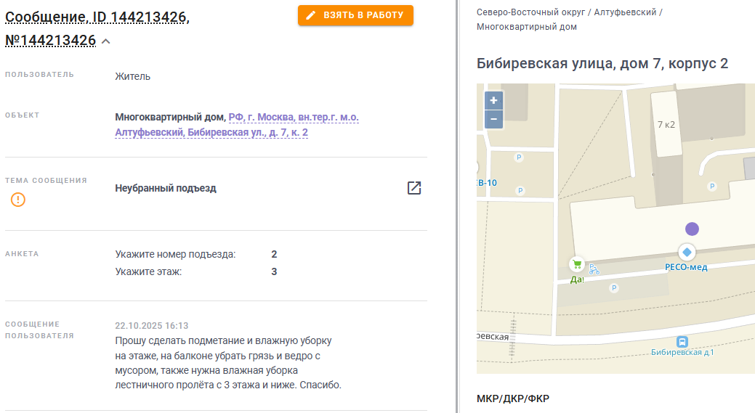Click the orange warning exclamation icon
The width and height of the screenshot is (755, 413).
tap(18, 200)
